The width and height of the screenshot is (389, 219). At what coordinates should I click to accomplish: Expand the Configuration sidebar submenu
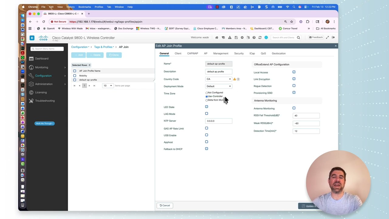(65, 76)
